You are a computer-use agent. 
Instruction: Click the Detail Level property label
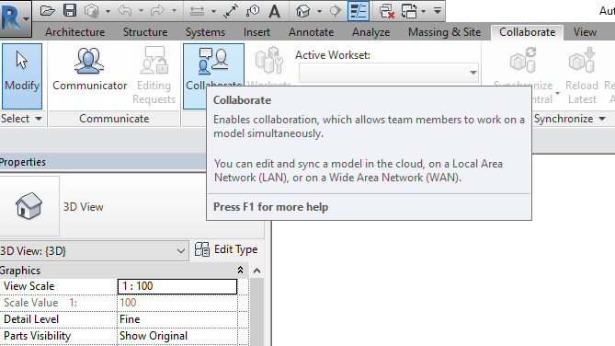click(31, 319)
